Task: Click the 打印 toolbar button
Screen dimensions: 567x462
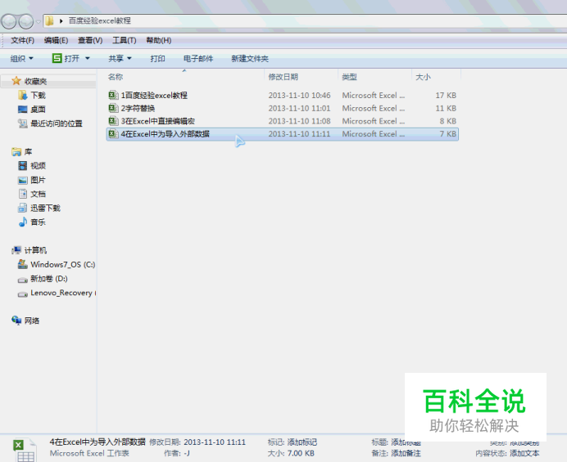Action: coord(157,59)
